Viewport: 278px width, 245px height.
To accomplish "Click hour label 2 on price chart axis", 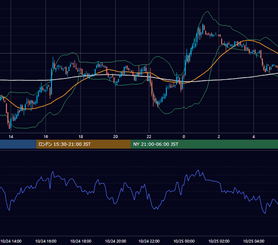I will tap(219, 136).
